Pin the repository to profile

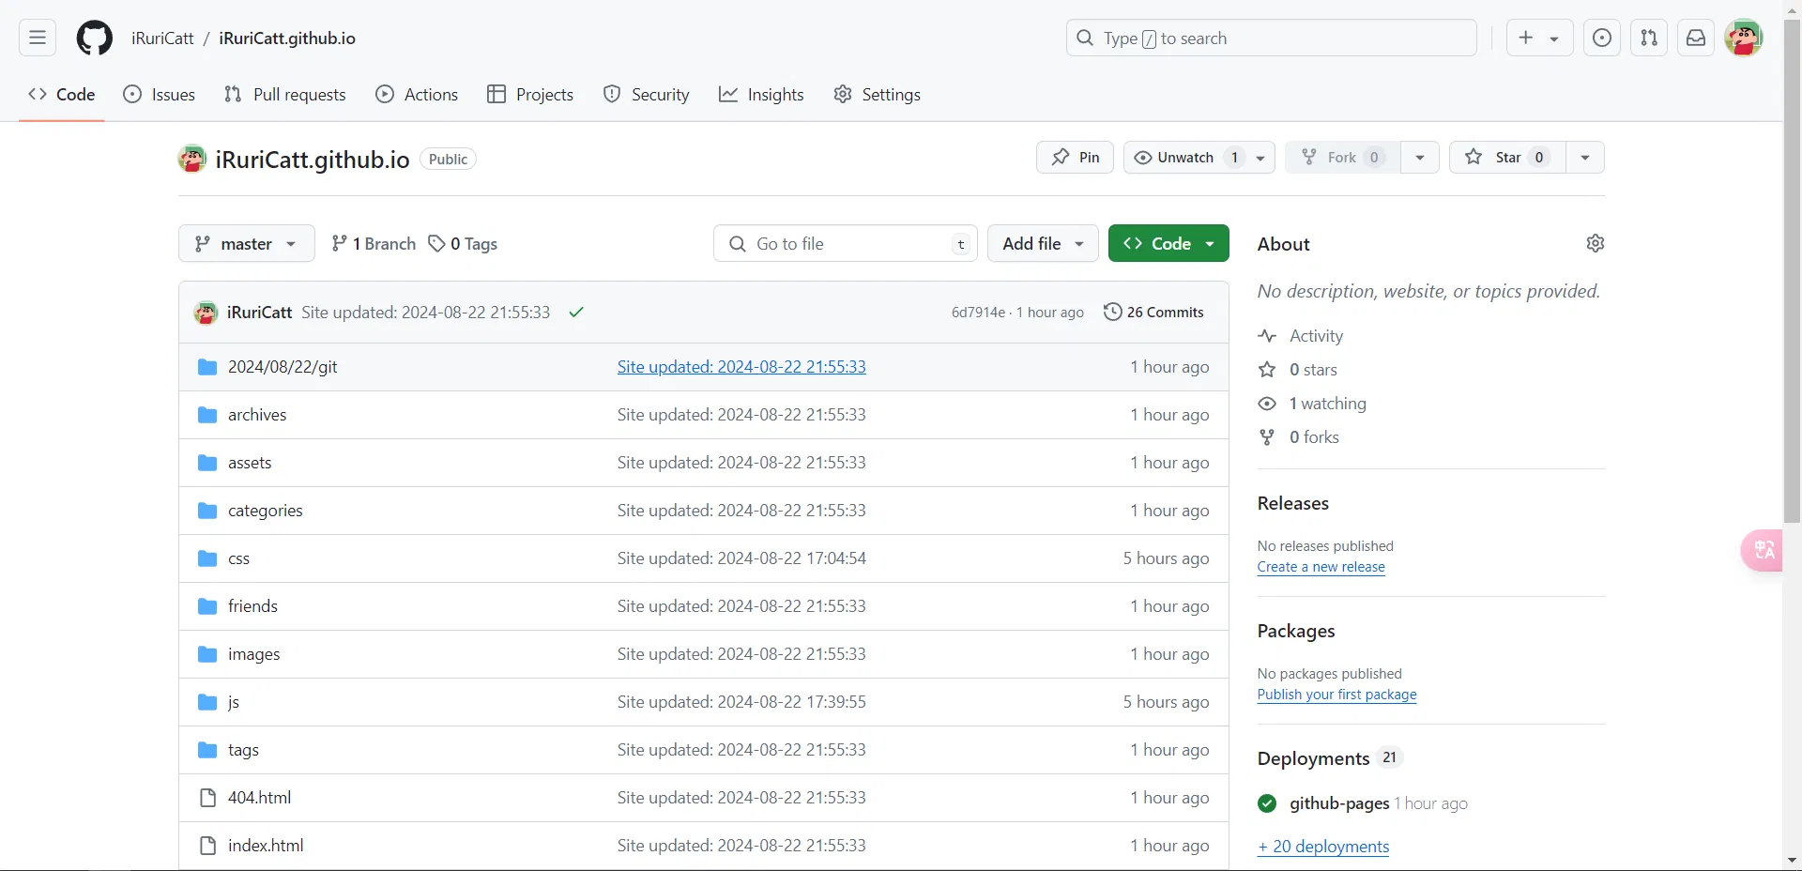click(1075, 158)
